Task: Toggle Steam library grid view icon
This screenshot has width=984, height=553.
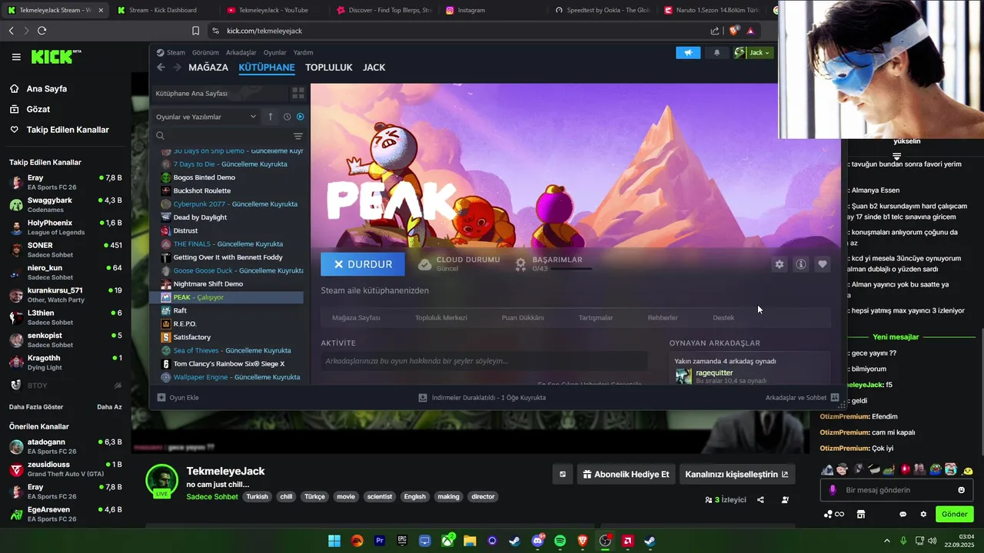Action: click(298, 93)
